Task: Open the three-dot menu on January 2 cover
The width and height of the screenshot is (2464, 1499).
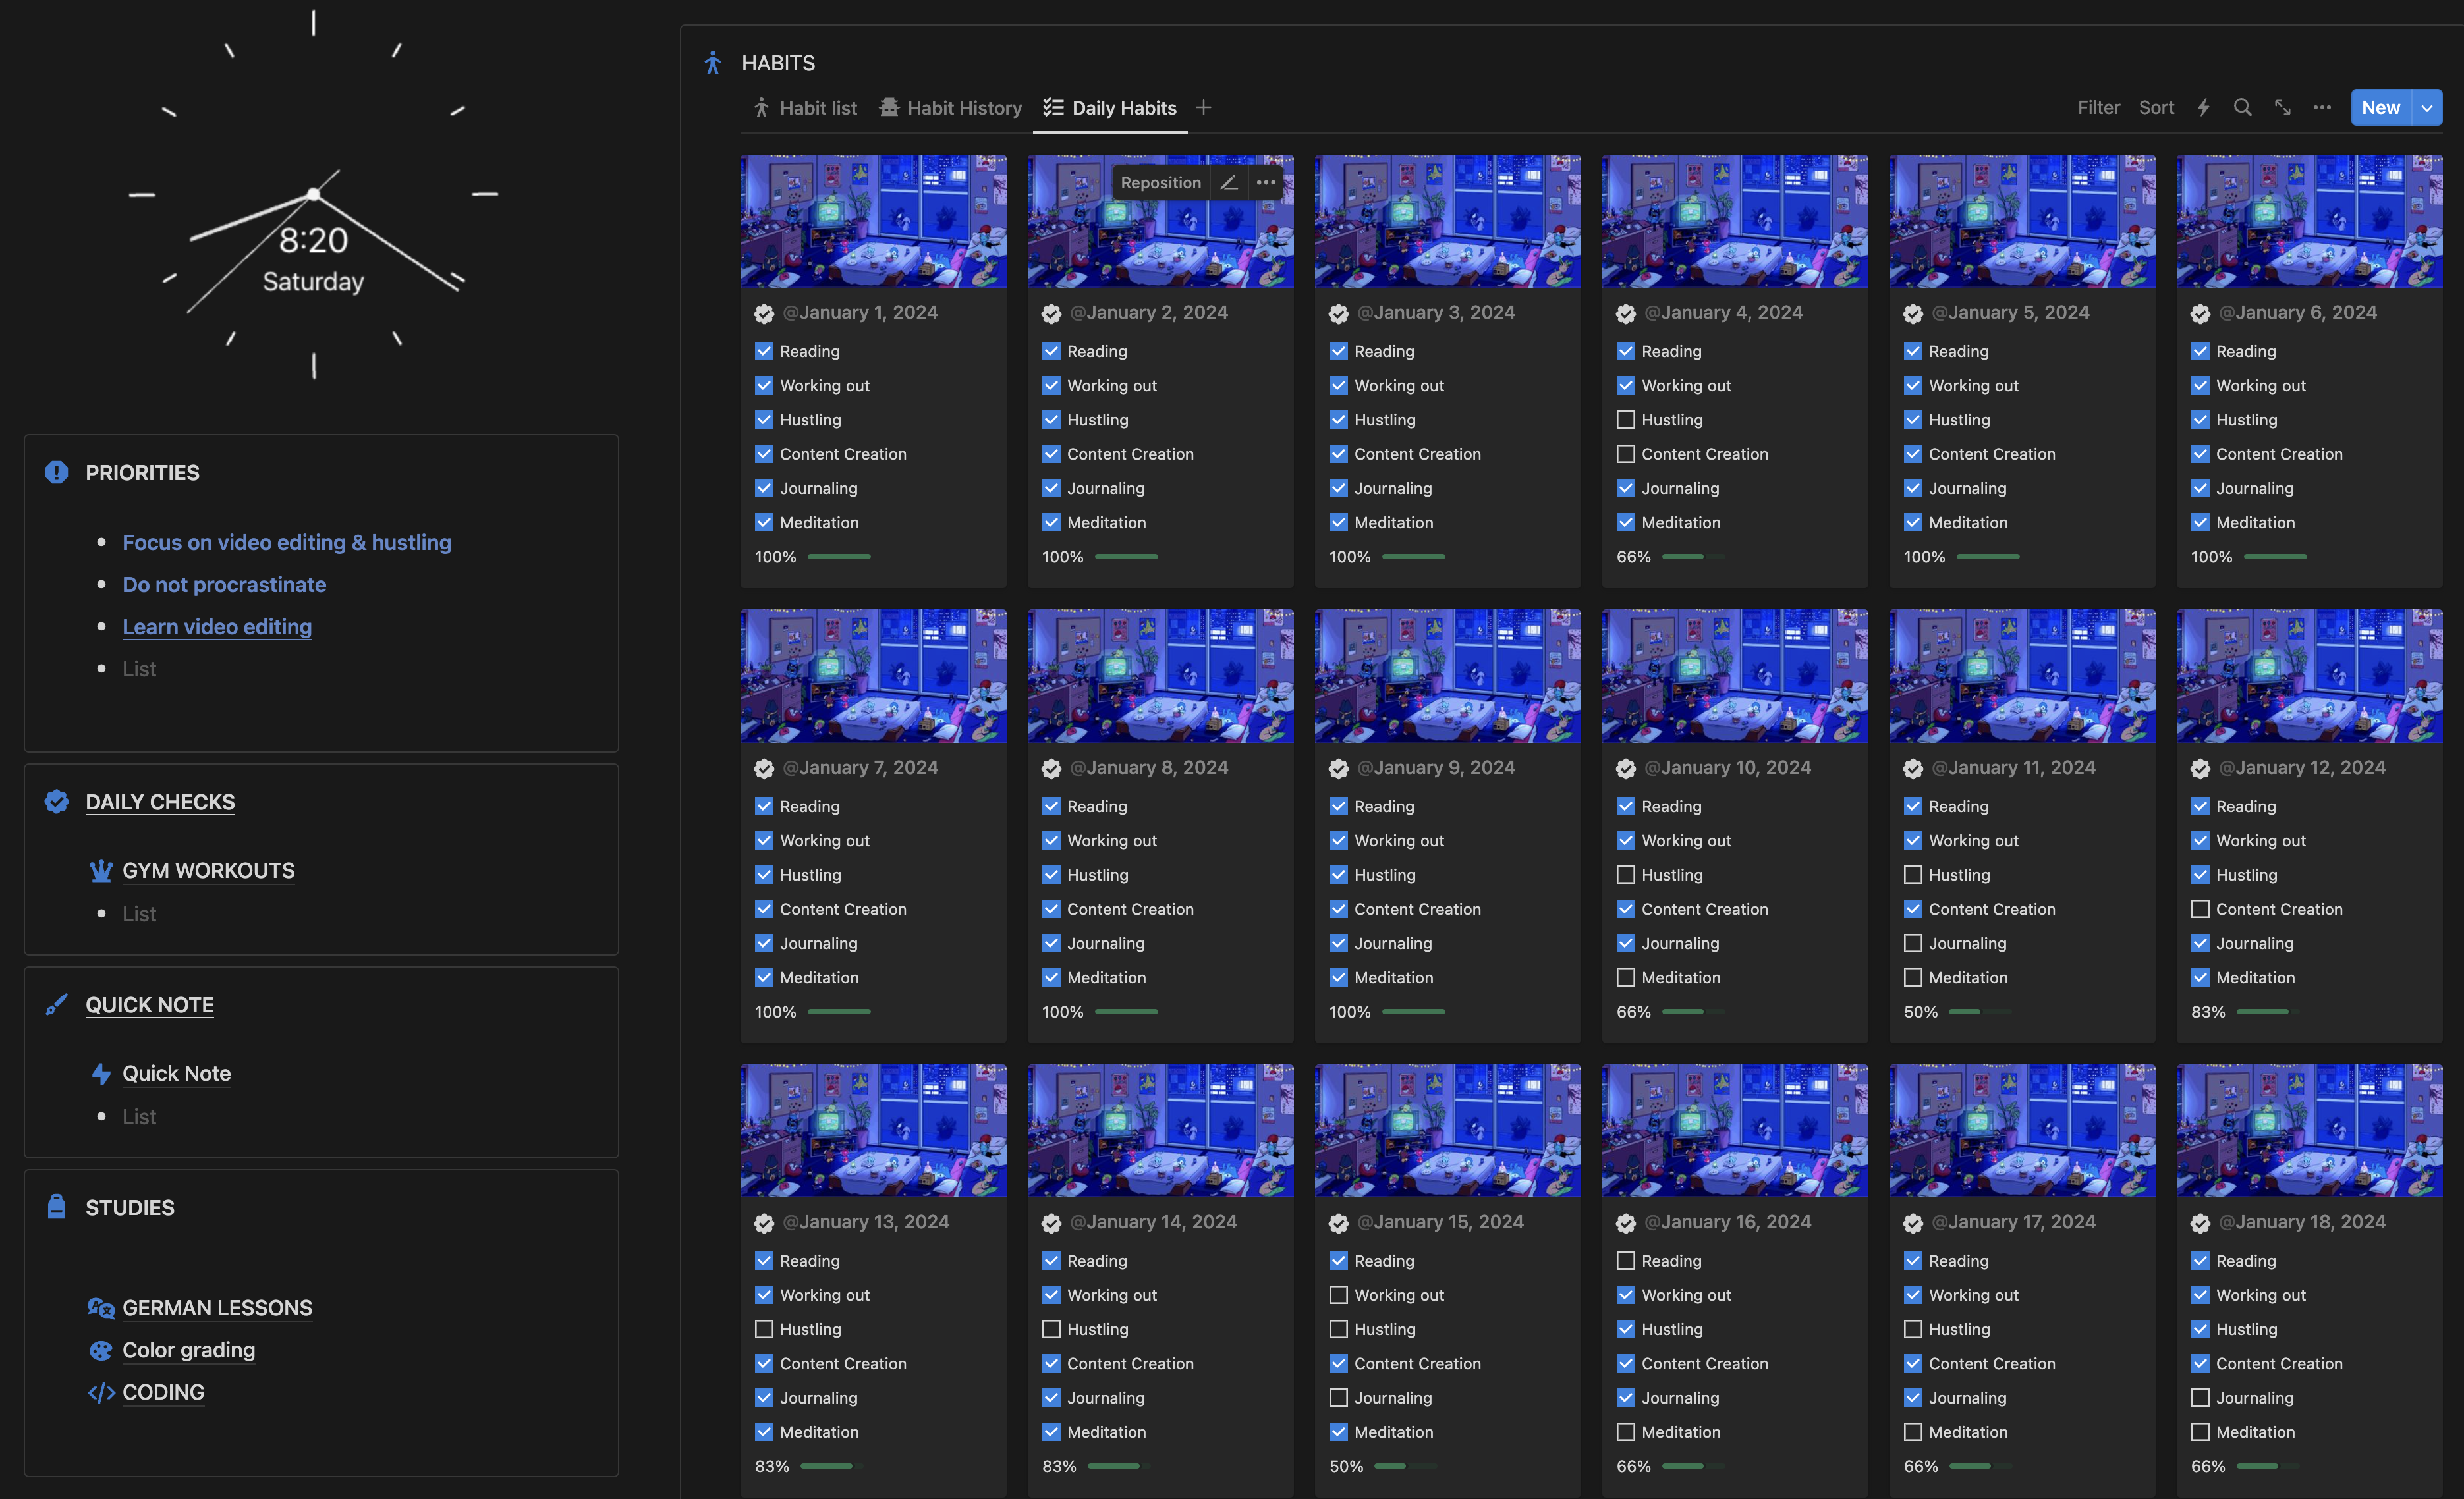Action: point(1265,182)
